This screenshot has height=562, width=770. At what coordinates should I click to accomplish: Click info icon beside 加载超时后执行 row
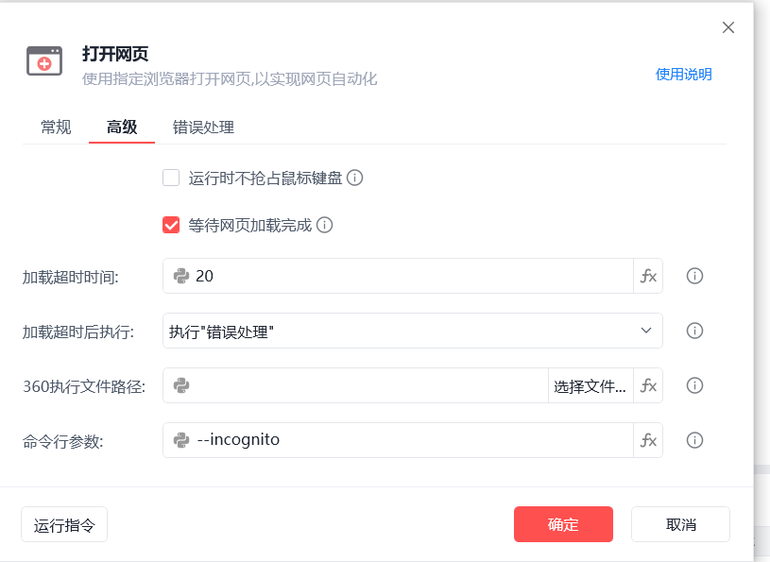tap(694, 331)
